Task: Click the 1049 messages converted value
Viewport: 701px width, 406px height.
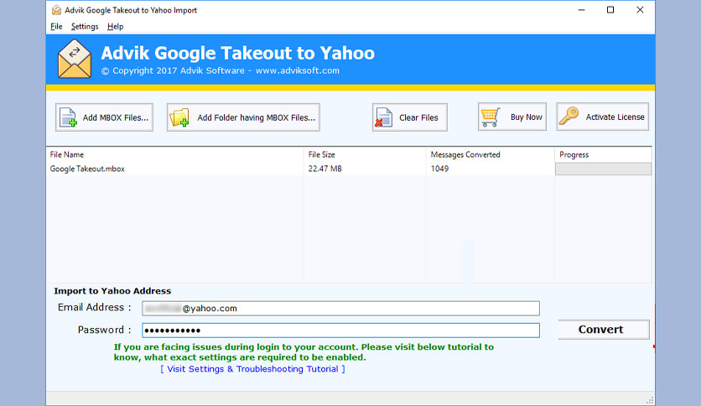Action: tap(439, 169)
